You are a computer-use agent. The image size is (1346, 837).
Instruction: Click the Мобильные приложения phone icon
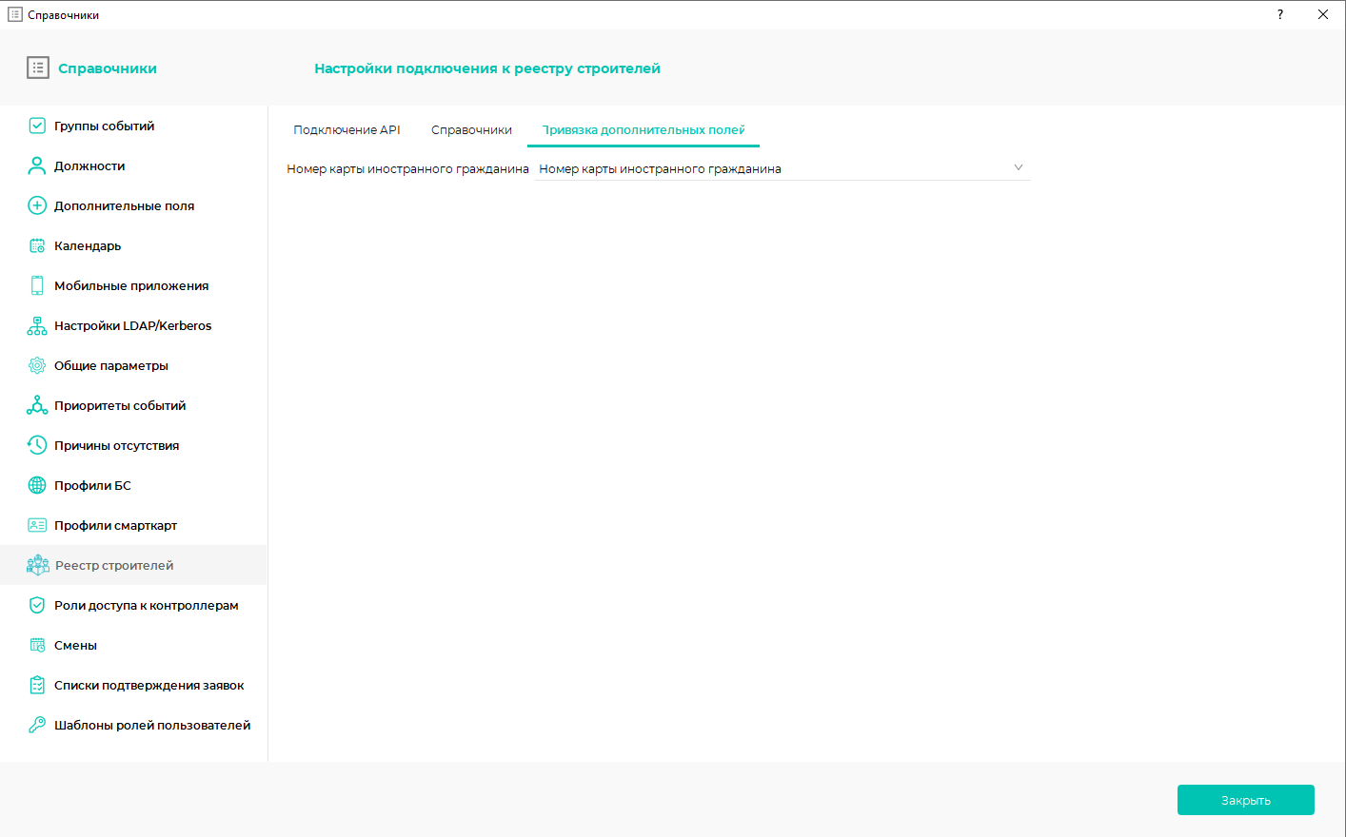37,285
